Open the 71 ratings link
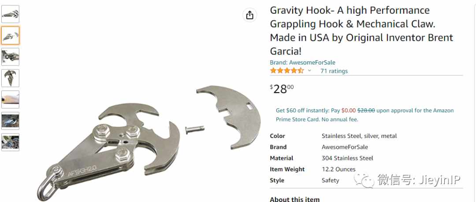Viewport: 476px width, 202px height. click(x=334, y=71)
